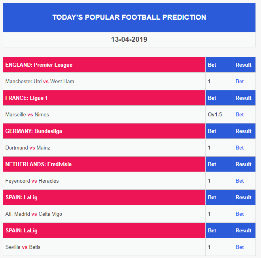Viewport: 261px width, 258px height.
Task: Select the FRANCE: Ligue 1 header
Action: click(26, 98)
